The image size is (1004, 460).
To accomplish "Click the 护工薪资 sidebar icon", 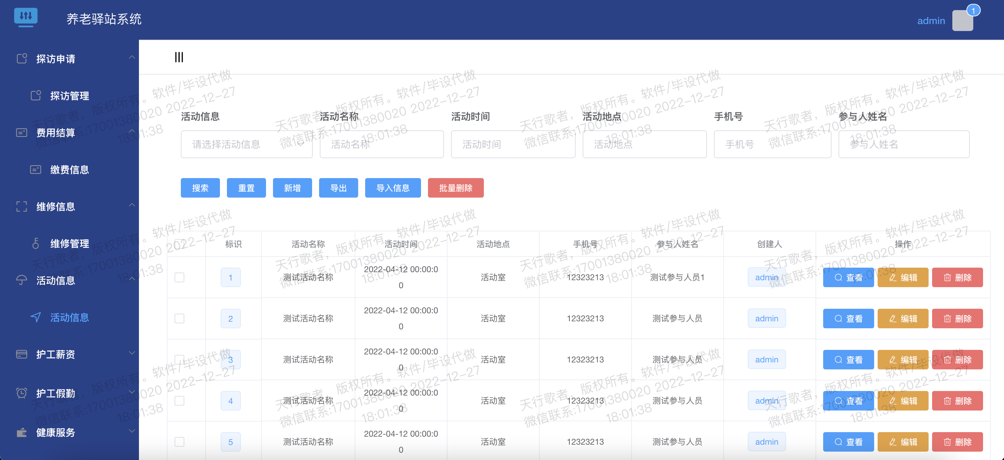I will (x=21, y=354).
